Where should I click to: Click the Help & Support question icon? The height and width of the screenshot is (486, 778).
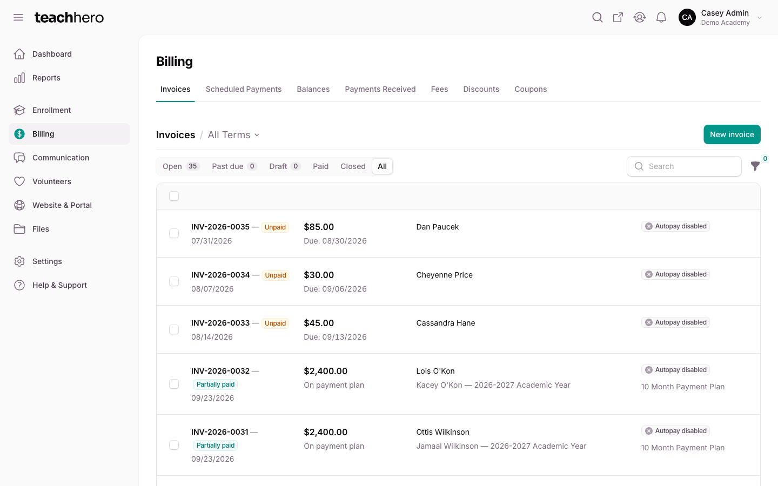pyautogui.click(x=19, y=285)
